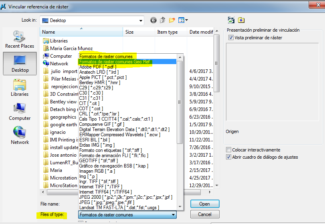This screenshot has height=224, width=325.
Task: Select the 3D Constraint folder
Action: click(61, 94)
